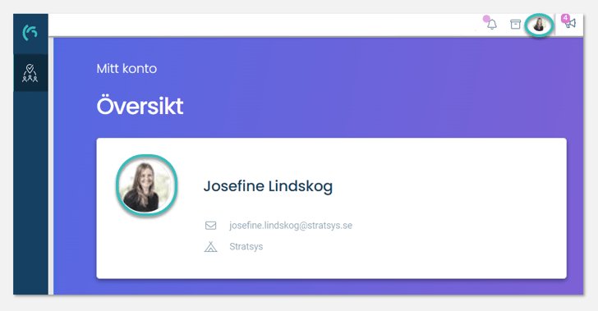
Task: Click the name Josefine Lindskog
Action: coord(268,186)
